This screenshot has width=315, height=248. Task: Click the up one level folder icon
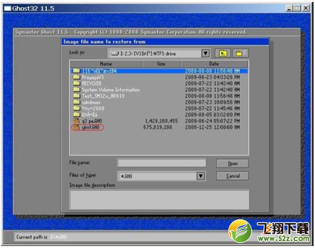(223, 53)
